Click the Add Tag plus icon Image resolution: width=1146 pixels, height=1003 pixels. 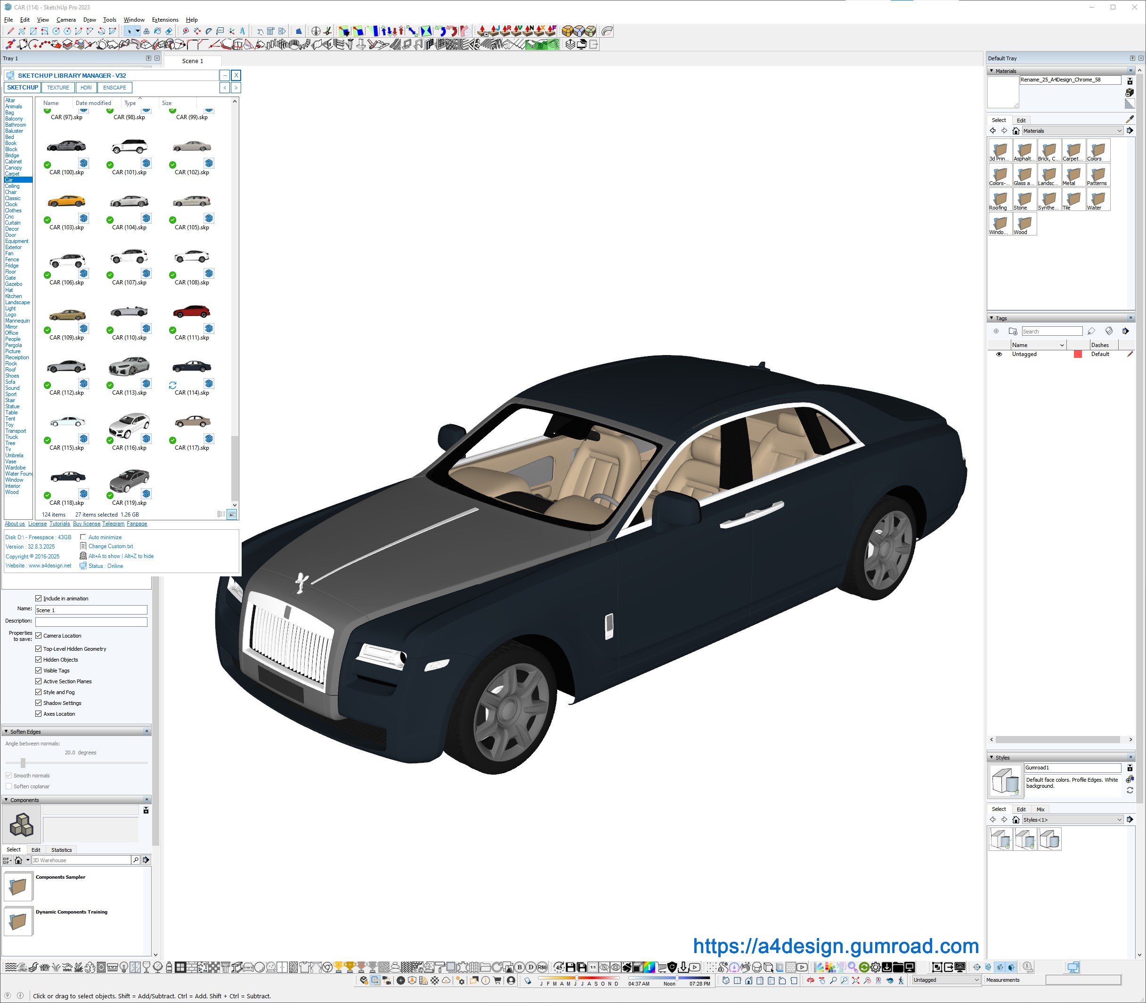[996, 332]
